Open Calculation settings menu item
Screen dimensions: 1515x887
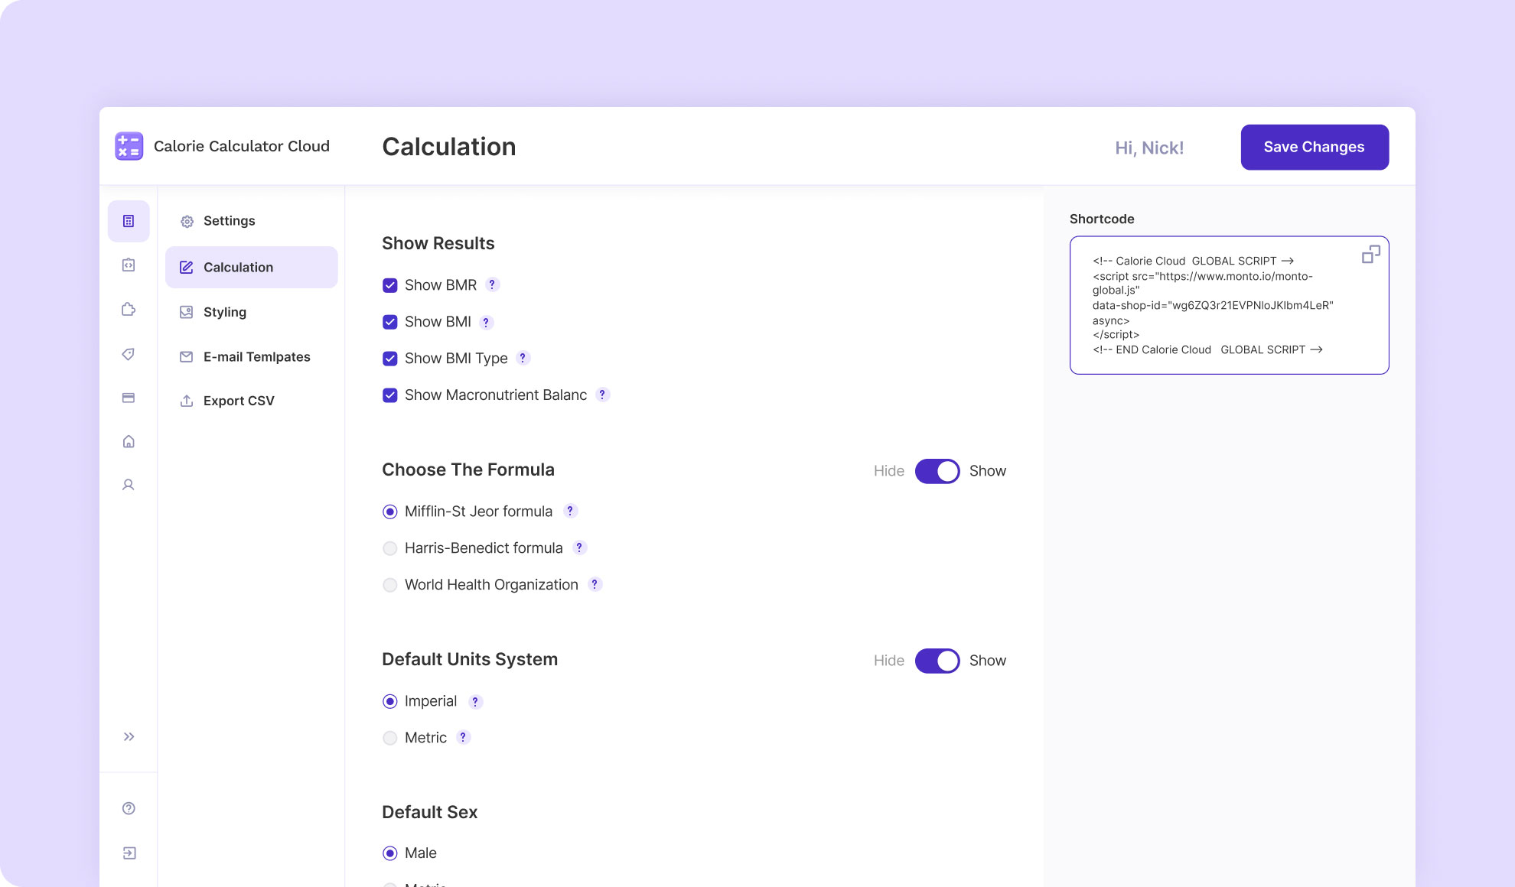238,266
